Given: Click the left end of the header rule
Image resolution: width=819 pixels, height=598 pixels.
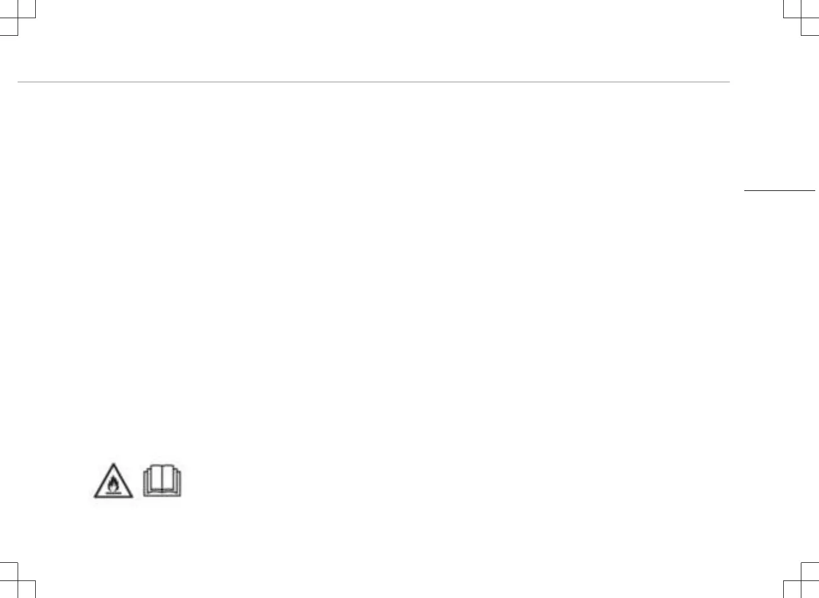Looking at the screenshot, I should click(x=20, y=82).
